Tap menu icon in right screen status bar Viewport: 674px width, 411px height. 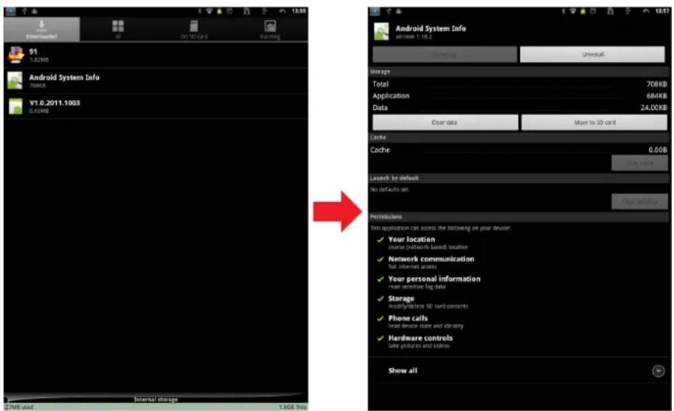(628, 11)
